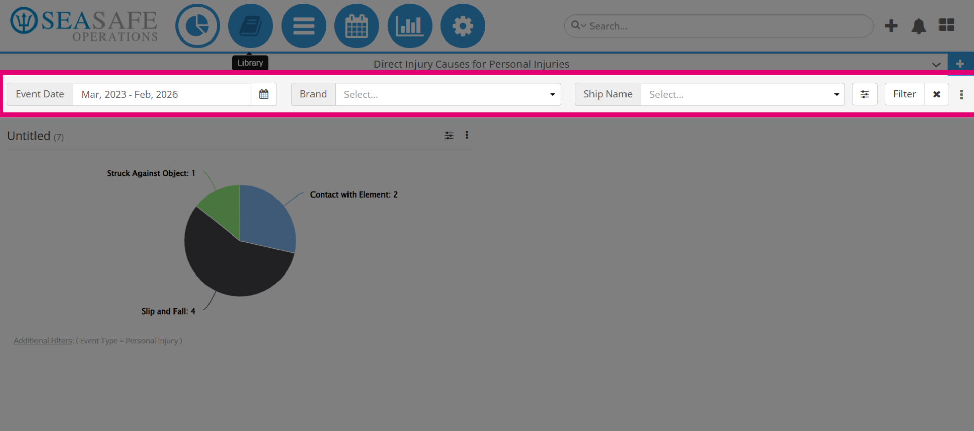Click the Event Date range field
The image size is (974, 431).
click(x=162, y=94)
